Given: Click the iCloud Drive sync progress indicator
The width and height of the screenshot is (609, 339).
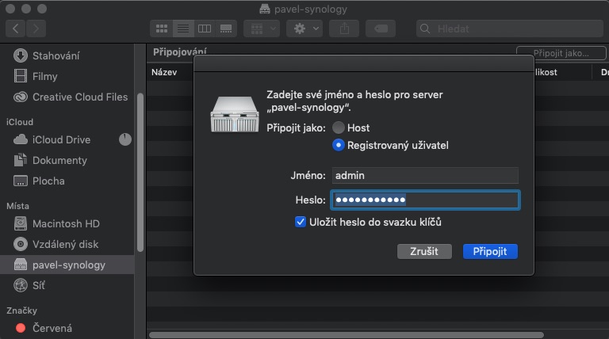Looking at the screenshot, I should pyautogui.click(x=125, y=139).
